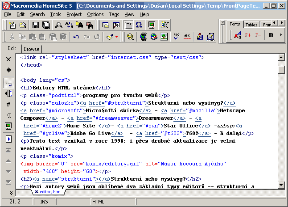This screenshot has width=288, height=207.
Task: Toggle line numbers with the # icon
Action: (8, 105)
